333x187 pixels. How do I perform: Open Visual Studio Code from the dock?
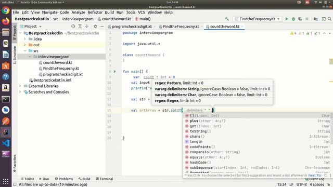[x=6, y=143]
